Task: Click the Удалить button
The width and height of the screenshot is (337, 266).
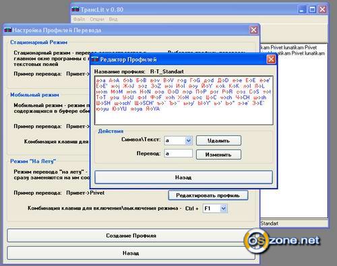Action: [x=218, y=141]
